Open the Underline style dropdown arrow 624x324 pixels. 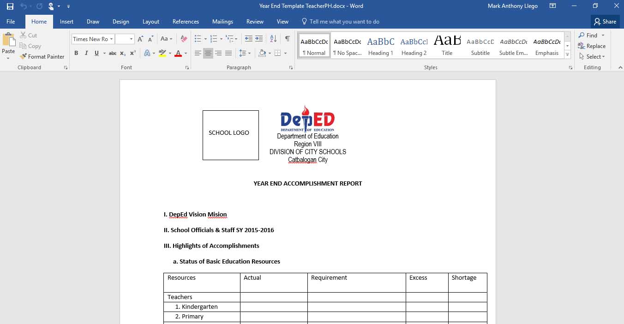[x=104, y=54]
